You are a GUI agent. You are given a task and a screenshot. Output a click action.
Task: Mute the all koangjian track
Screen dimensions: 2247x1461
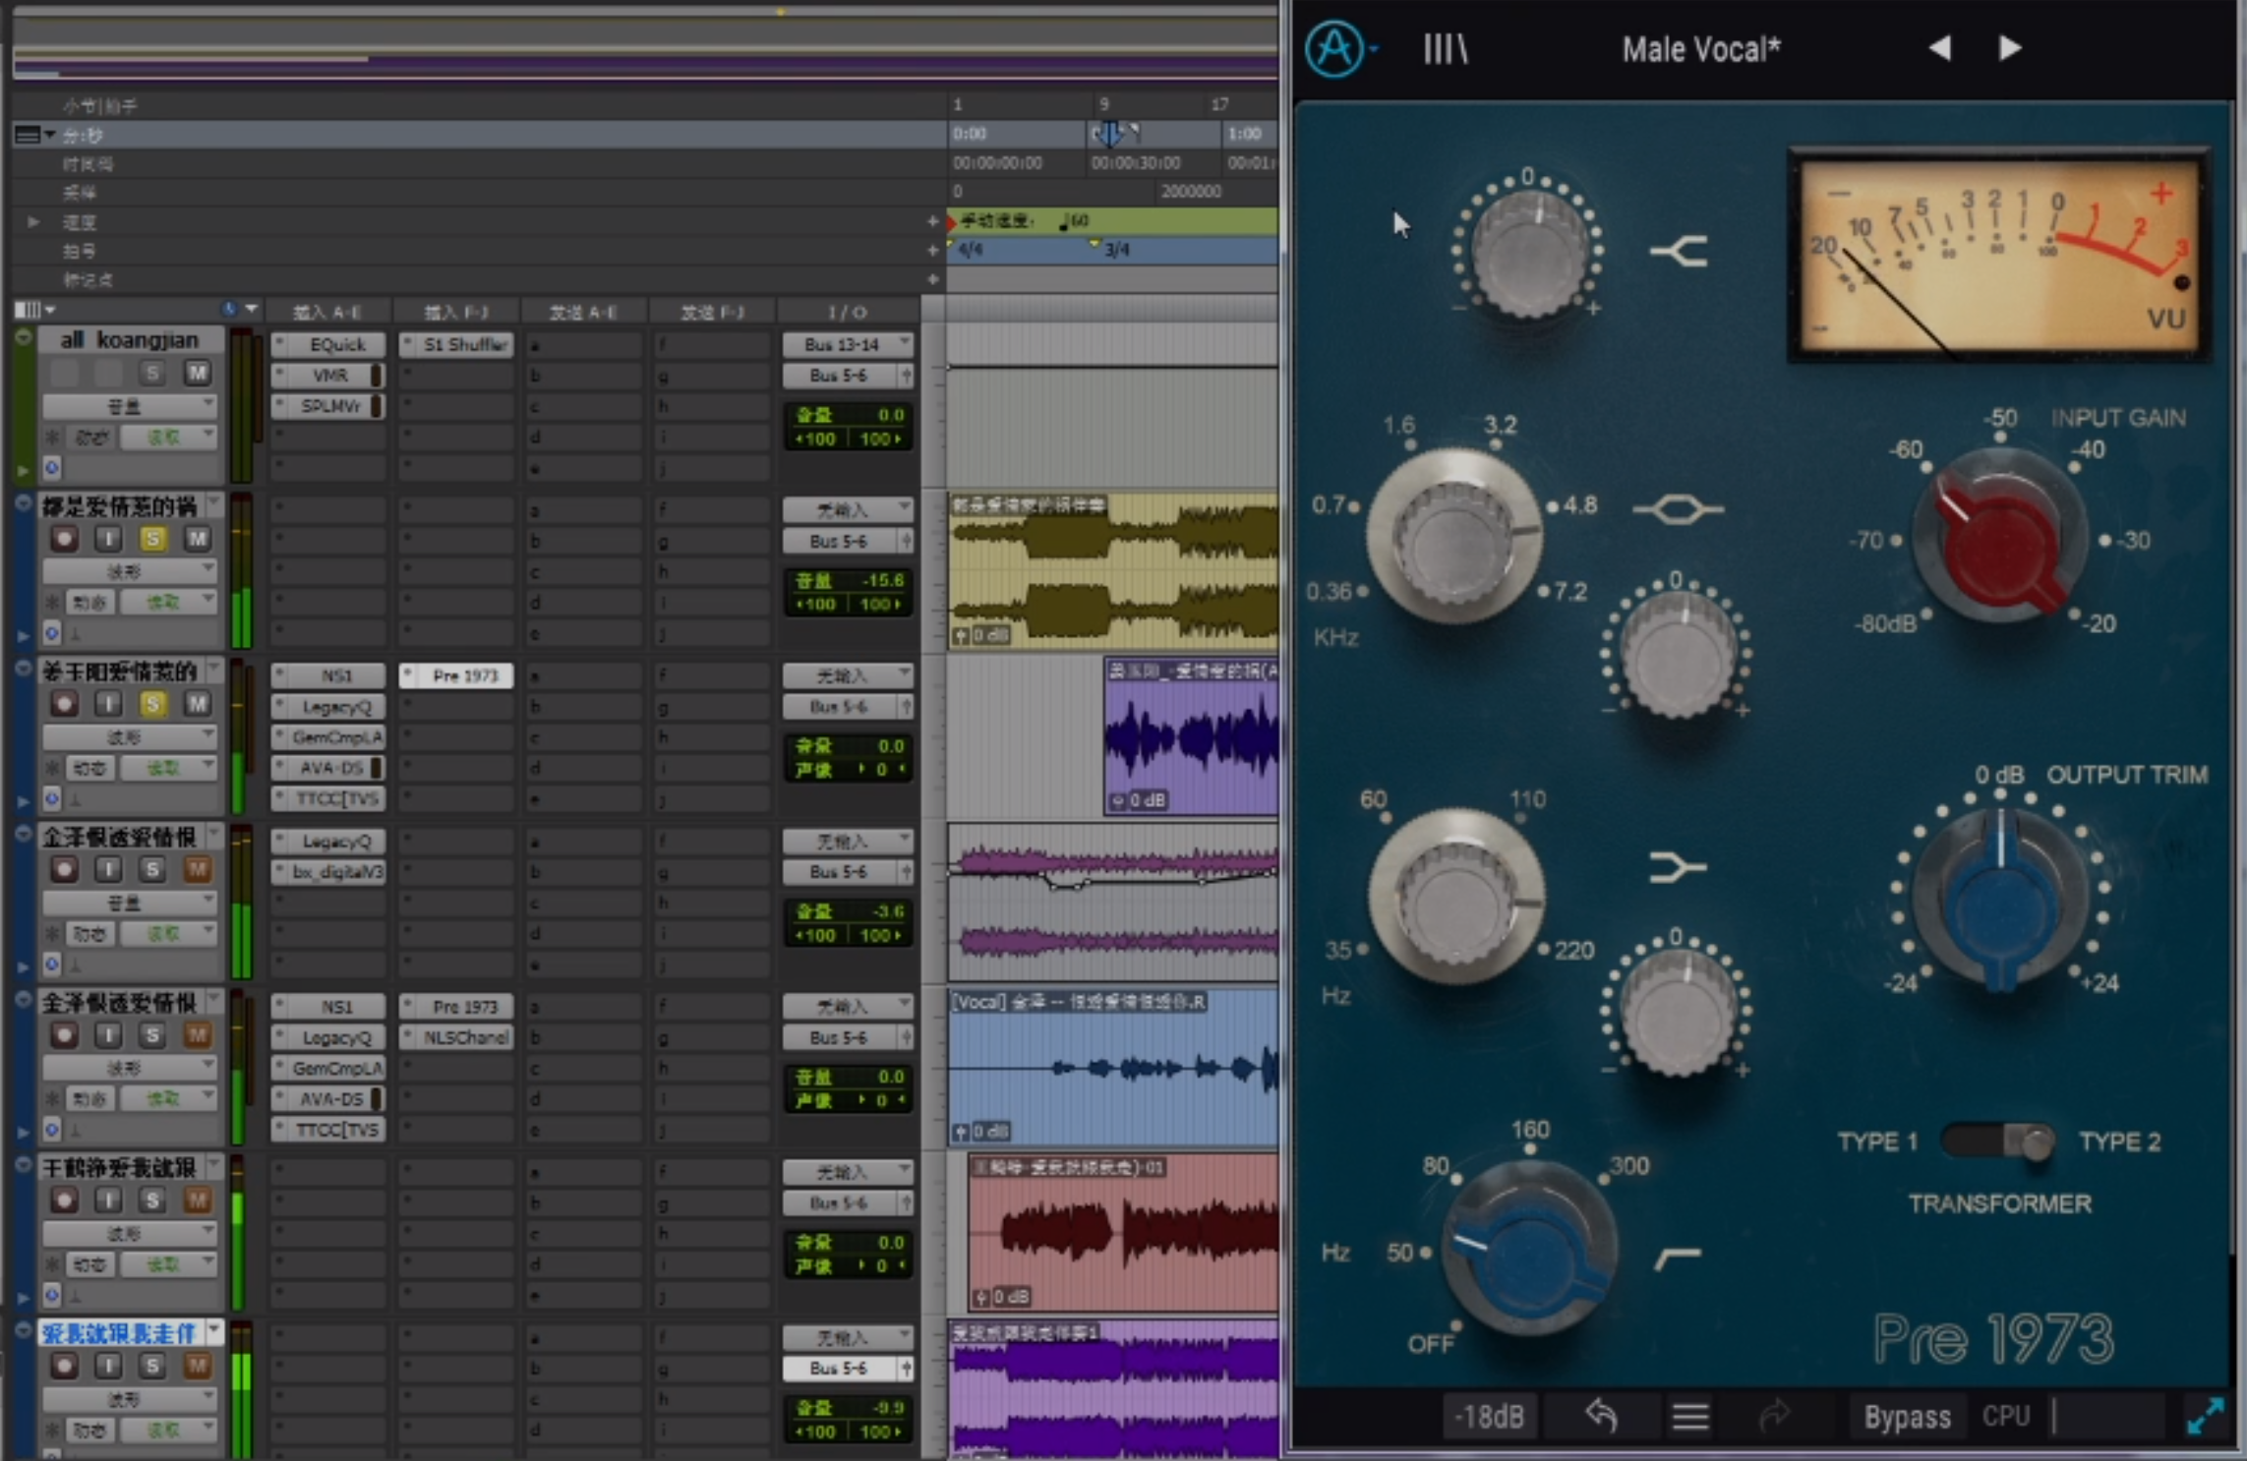pos(197,373)
